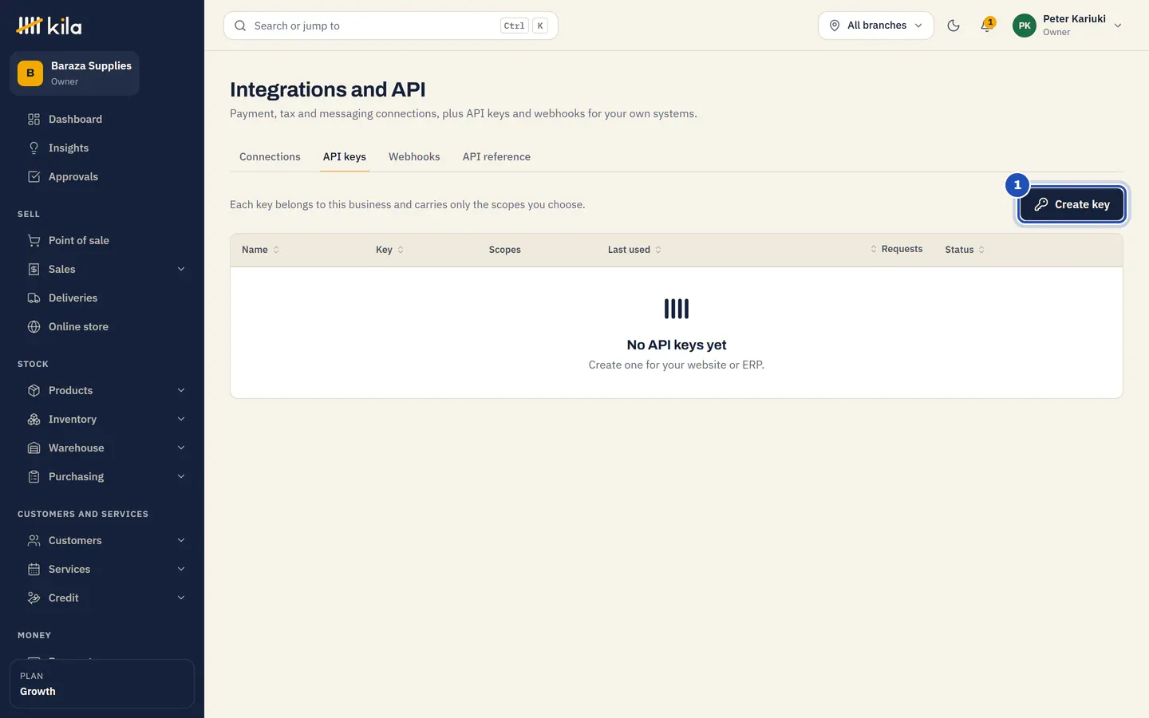Go to Insights via the lightbulb icon
Viewport: 1149px width, 718px height.
(x=34, y=148)
